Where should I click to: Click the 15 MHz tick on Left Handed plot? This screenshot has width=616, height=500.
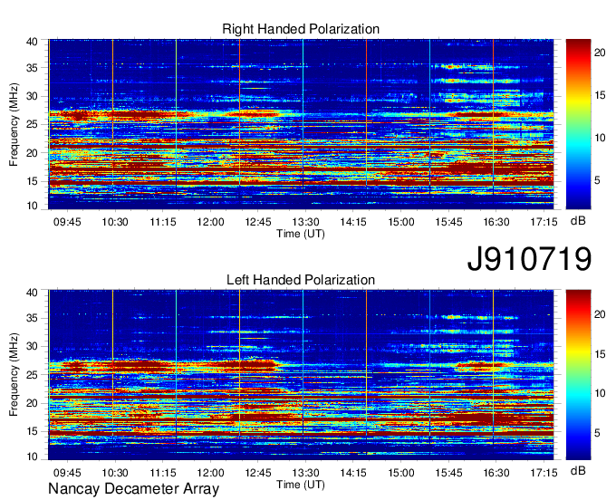tap(32, 431)
